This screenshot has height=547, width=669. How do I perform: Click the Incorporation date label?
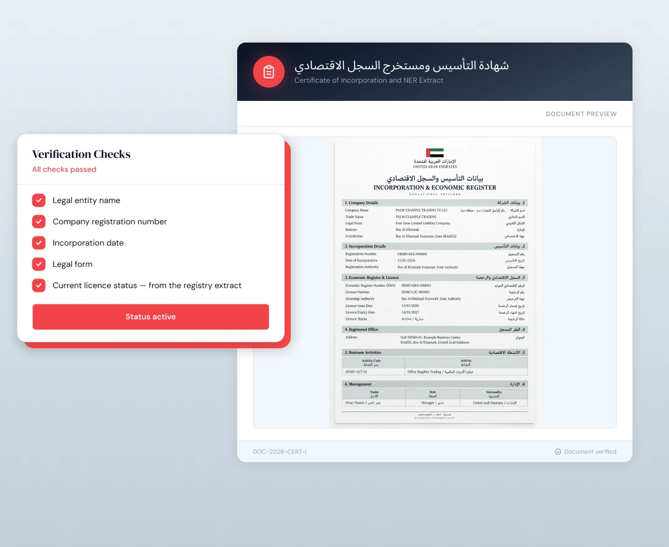(88, 243)
